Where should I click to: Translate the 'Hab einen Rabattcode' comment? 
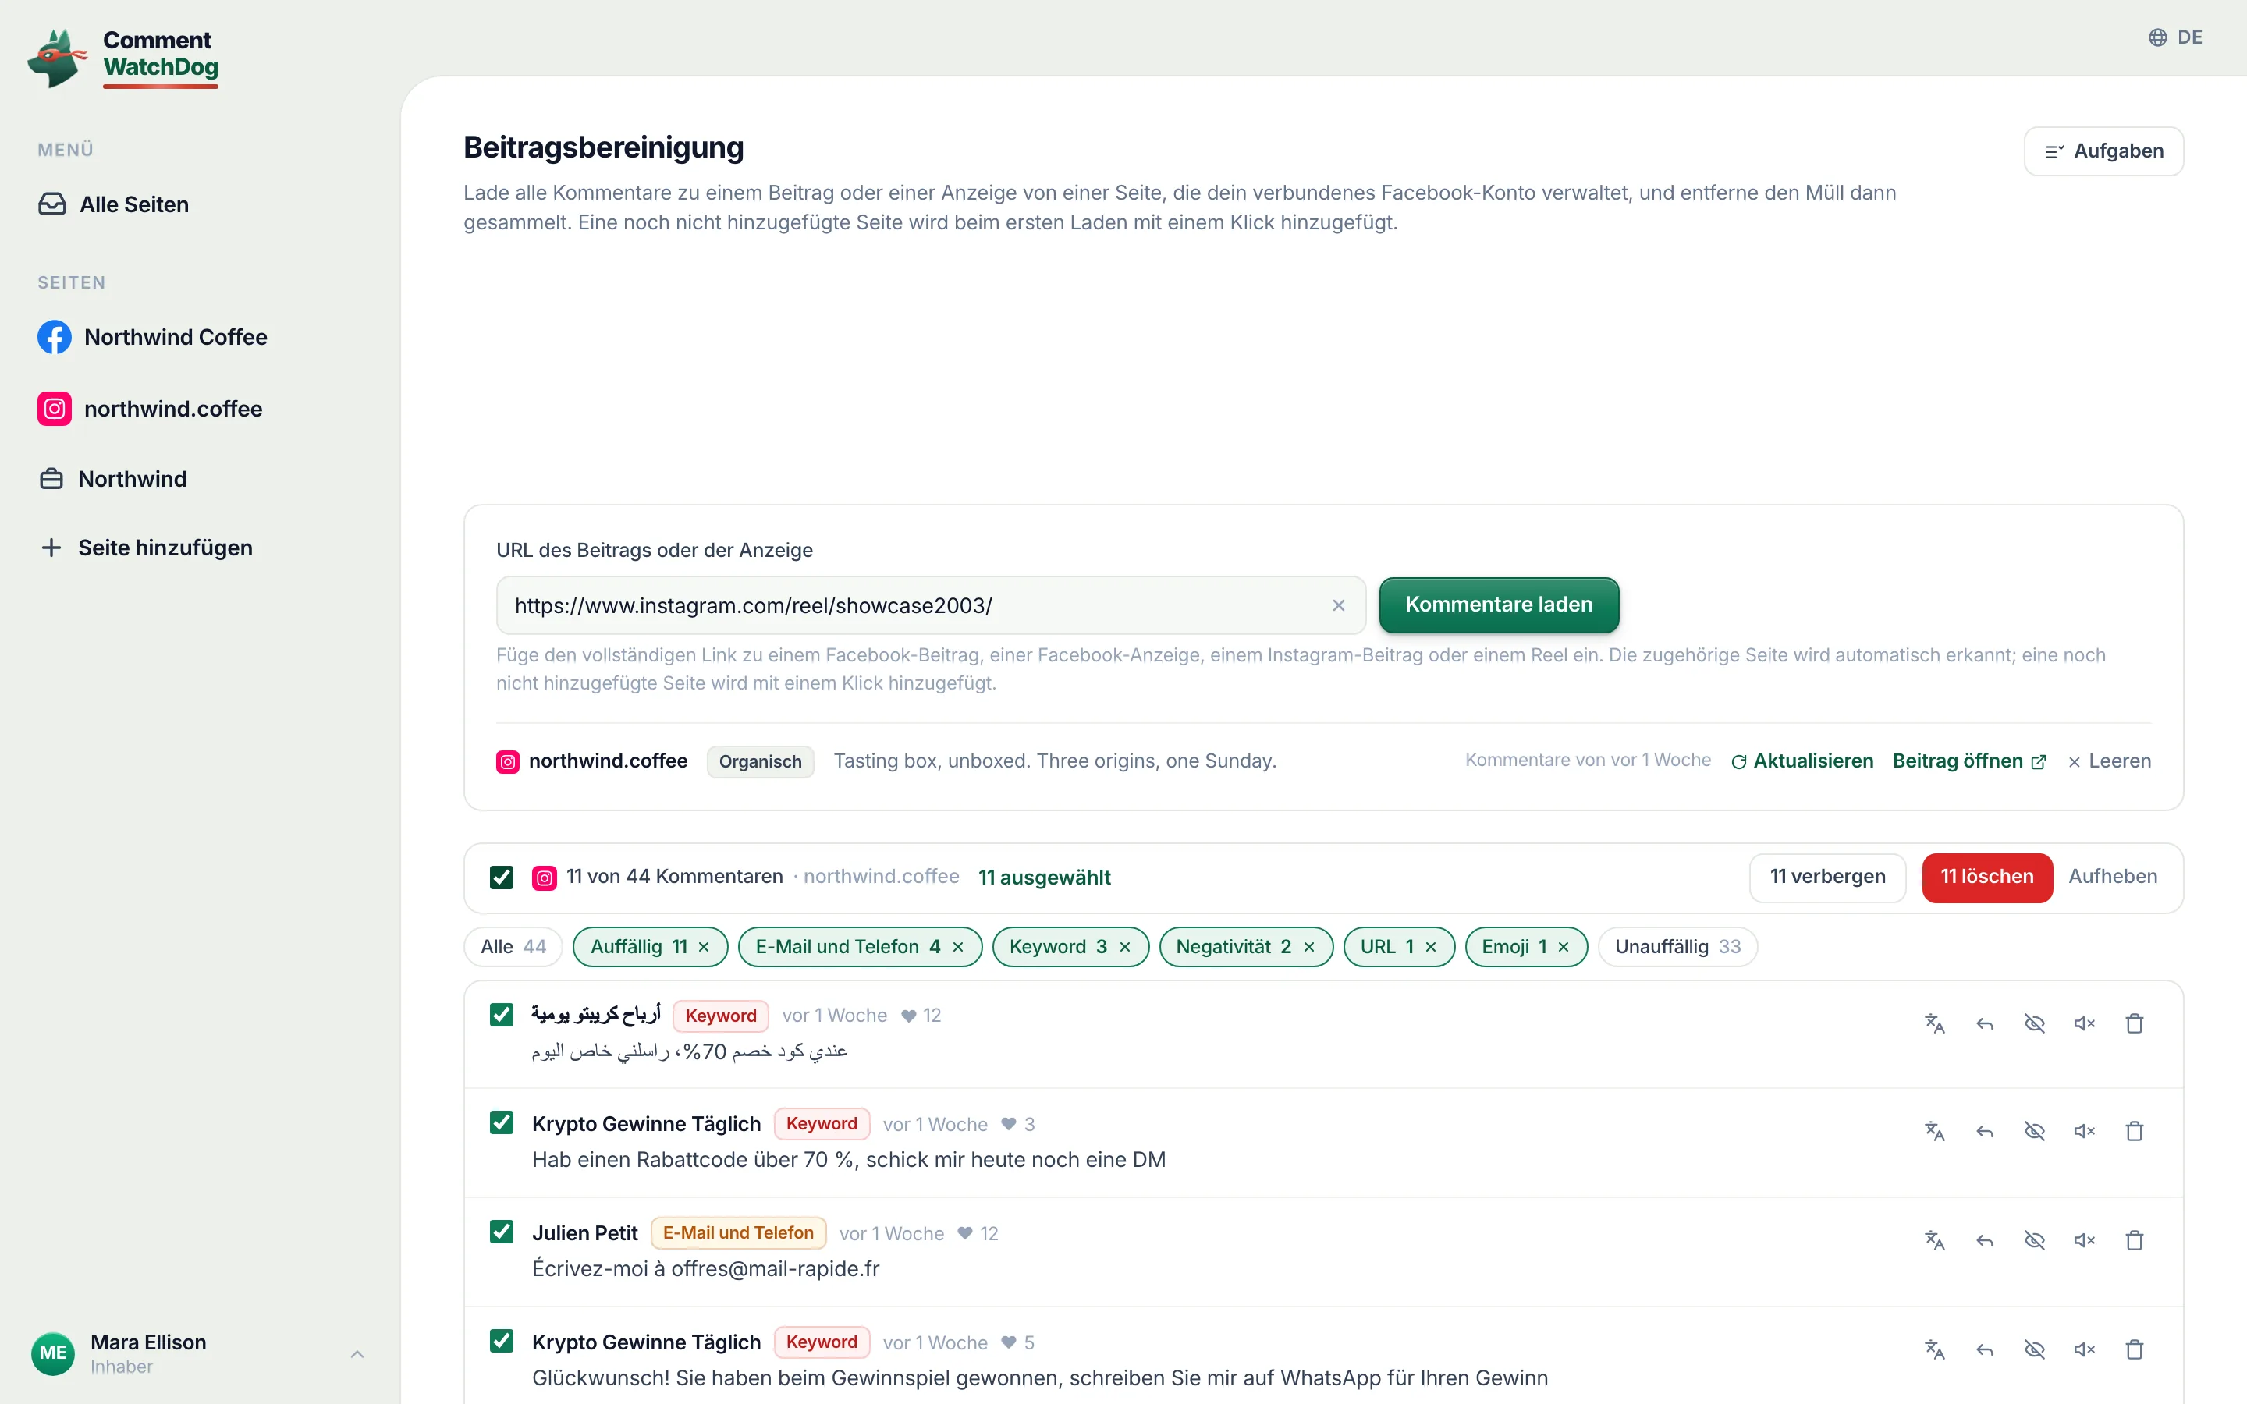click(x=1935, y=1131)
